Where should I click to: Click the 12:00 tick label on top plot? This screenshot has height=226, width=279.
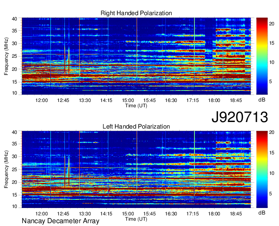pyautogui.click(x=41, y=100)
